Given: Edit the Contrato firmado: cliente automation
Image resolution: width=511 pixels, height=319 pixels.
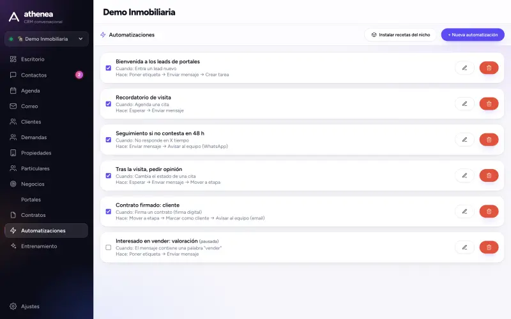Looking at the screenshot, I should 464,211.
